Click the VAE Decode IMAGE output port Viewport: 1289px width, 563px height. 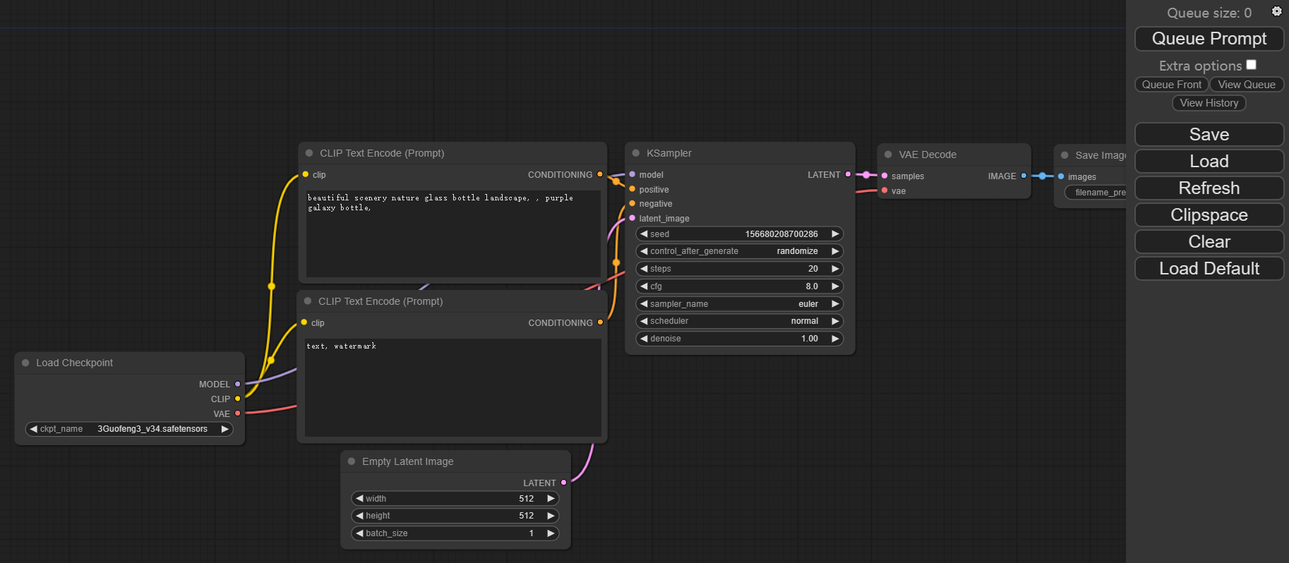click(1024, 176)
